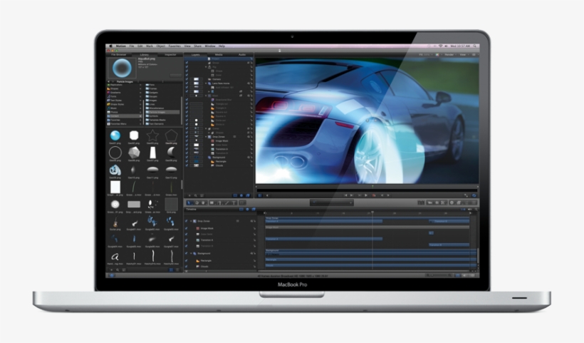This screenshot has width=584, height=343.
Task: Select the pentagon outline thumbnail
Action: pos(171,135)
